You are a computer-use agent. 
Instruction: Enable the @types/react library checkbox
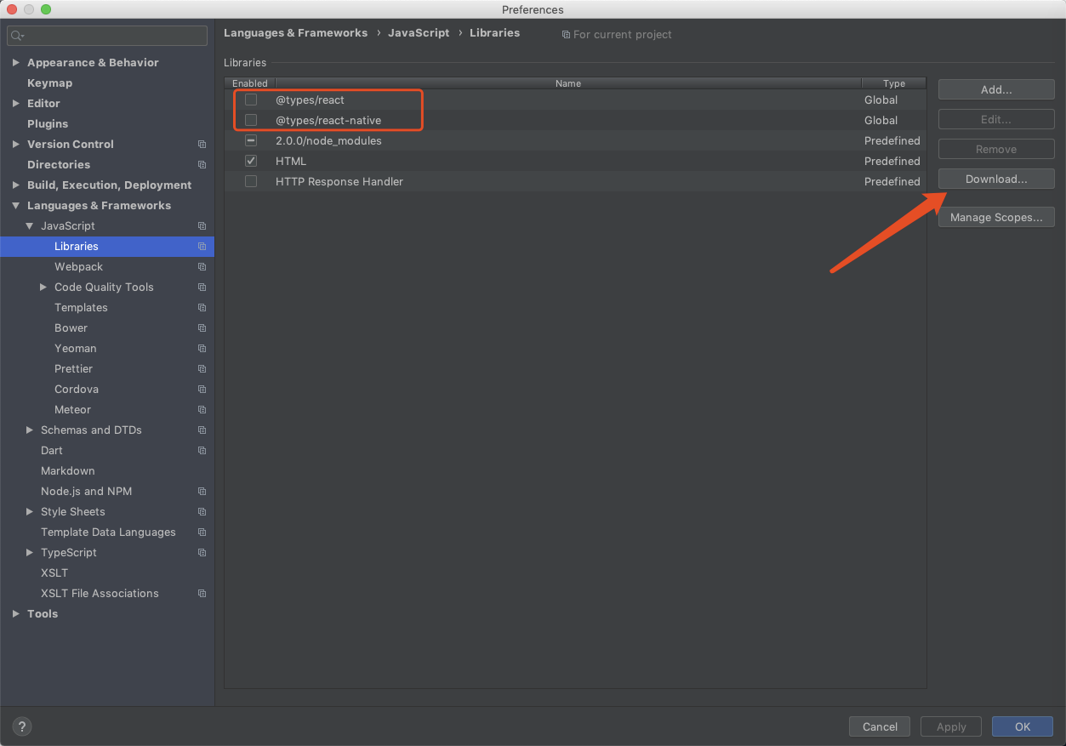251,100
